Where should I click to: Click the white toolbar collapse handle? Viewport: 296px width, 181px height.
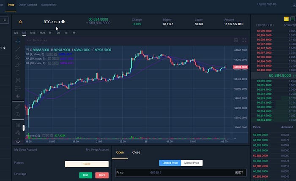tap(24, 128)
